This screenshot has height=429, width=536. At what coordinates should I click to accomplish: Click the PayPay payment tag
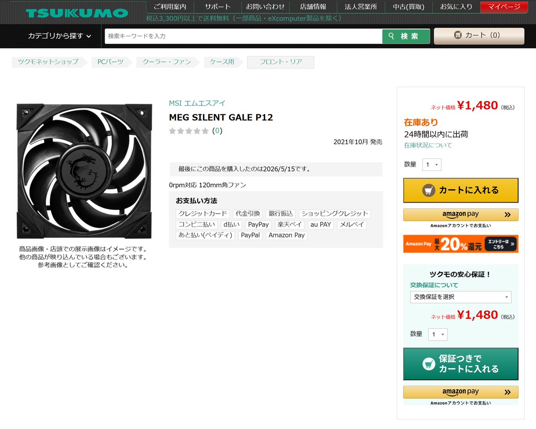click(x=258, y=225)
